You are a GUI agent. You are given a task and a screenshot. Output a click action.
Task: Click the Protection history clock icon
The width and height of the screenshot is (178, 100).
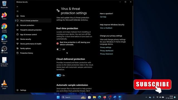tap(18, 53)
